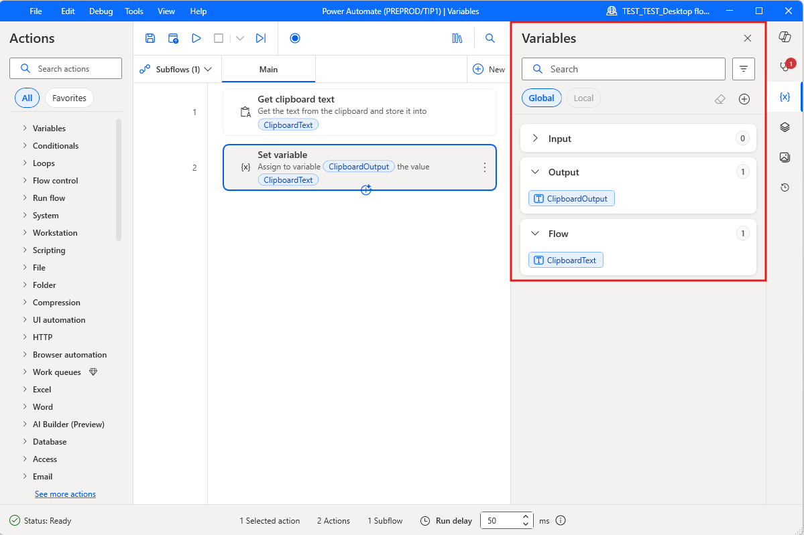Open the history sidebar icon

tap(785, 187)
